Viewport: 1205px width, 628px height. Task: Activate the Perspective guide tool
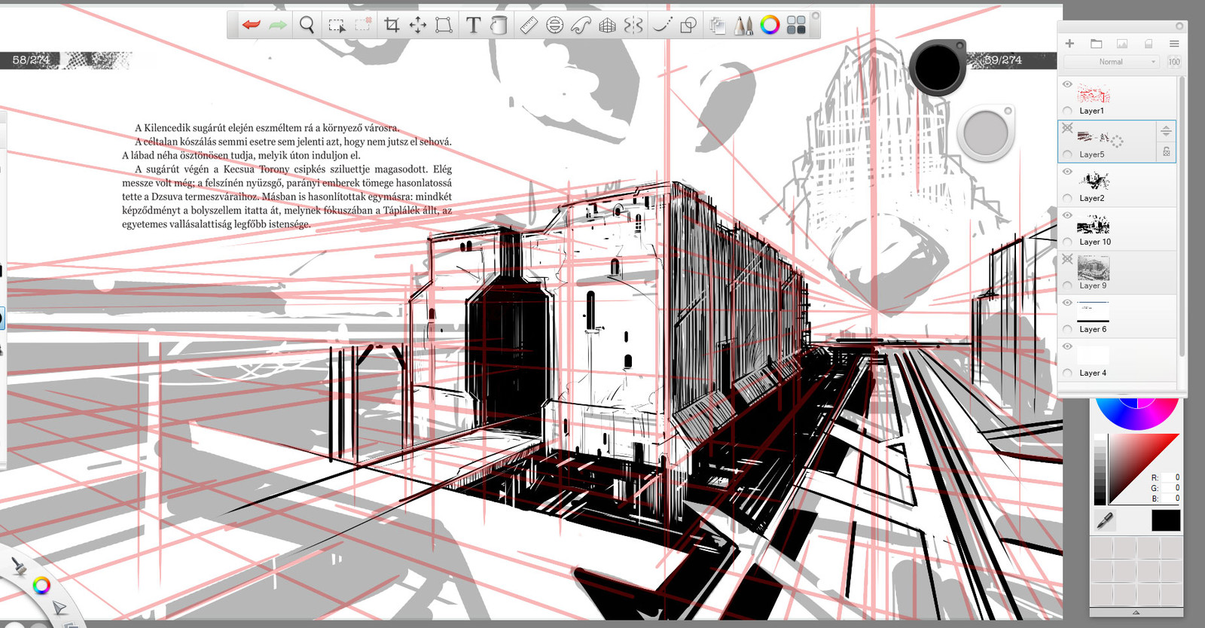point(608,25)
